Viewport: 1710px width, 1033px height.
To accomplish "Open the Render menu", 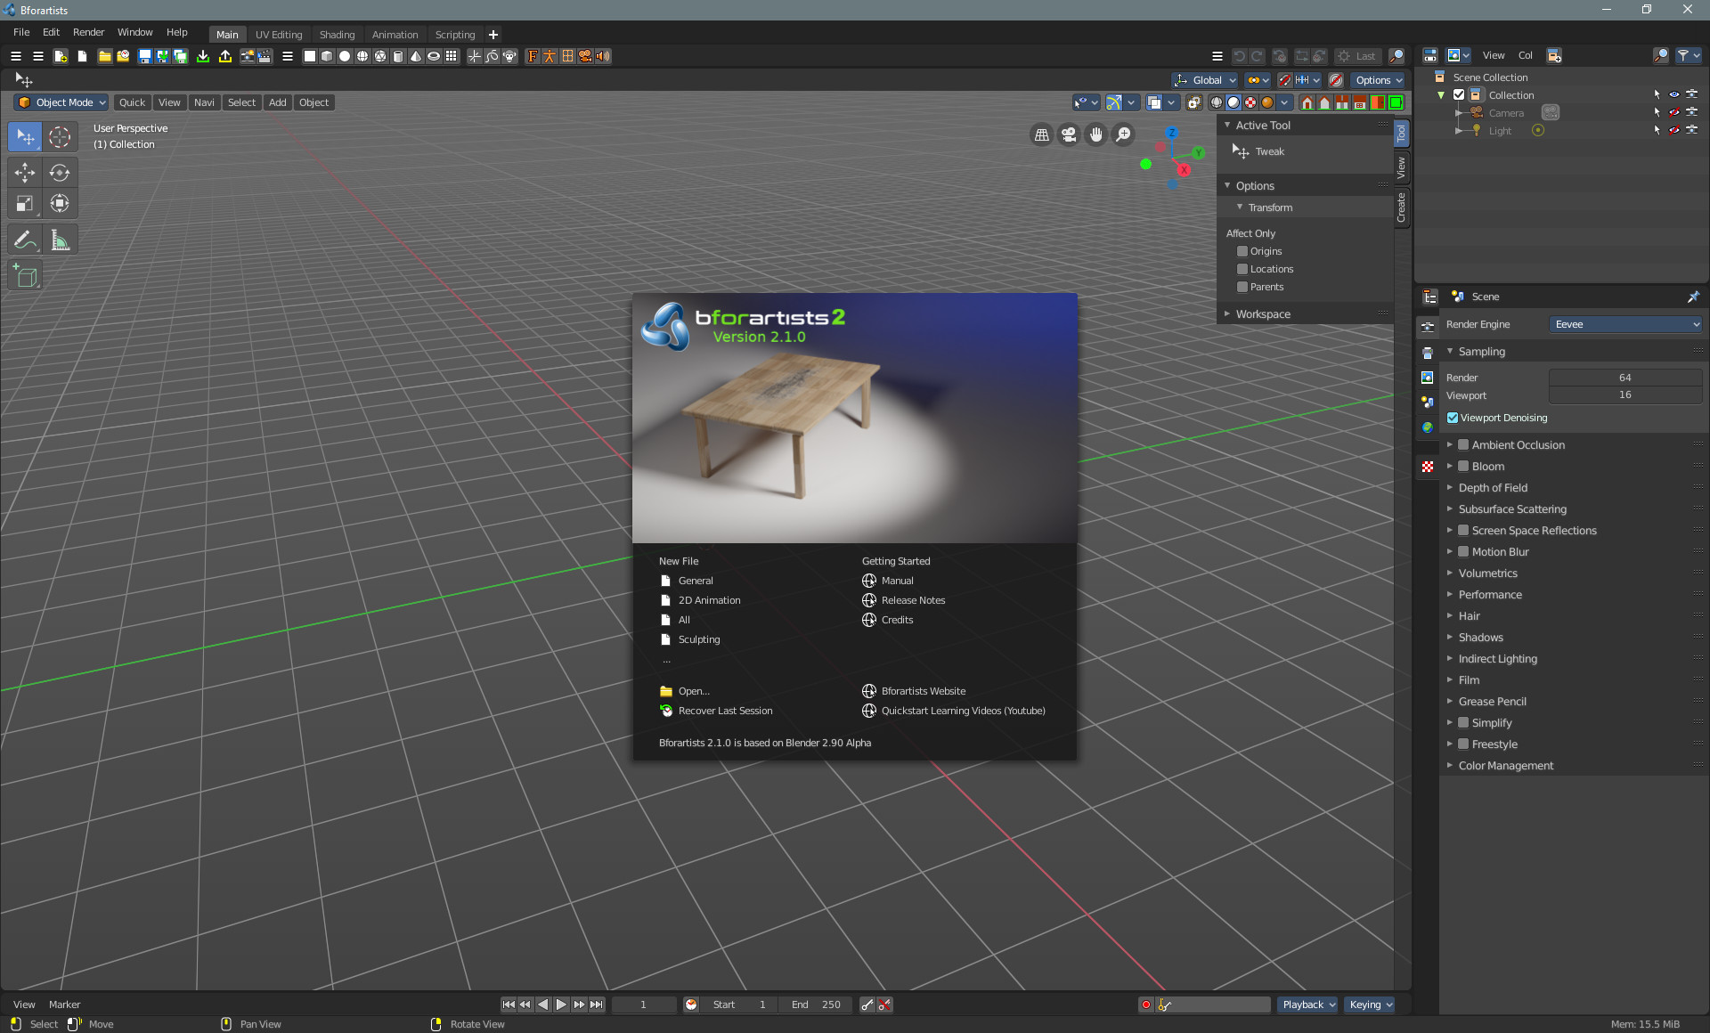I will click(x=88, y=32).
